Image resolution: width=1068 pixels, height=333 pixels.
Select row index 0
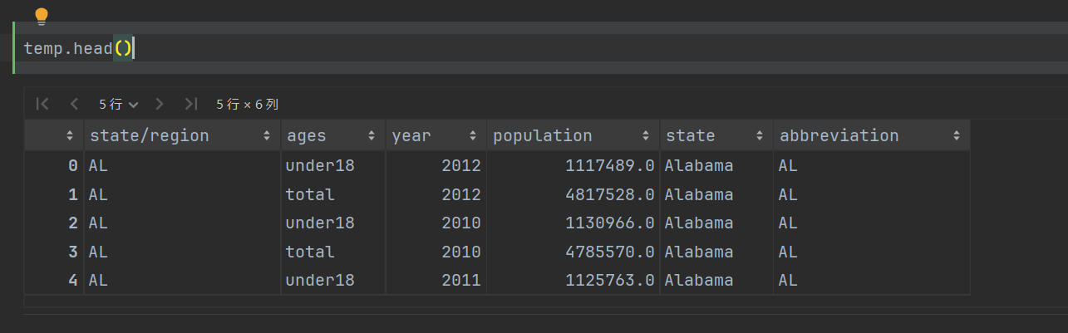(x=73, y=166)
